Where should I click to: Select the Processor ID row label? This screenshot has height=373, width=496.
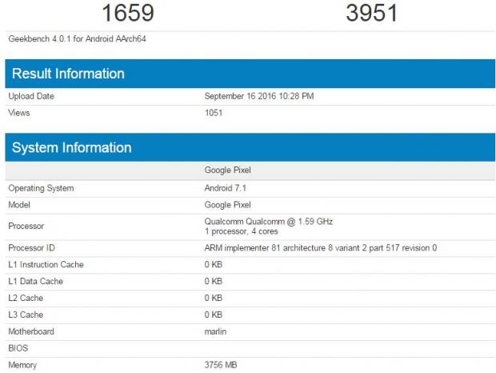coord(31,248)
